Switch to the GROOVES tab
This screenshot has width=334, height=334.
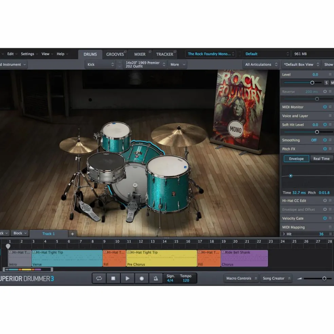click(115, 54)
